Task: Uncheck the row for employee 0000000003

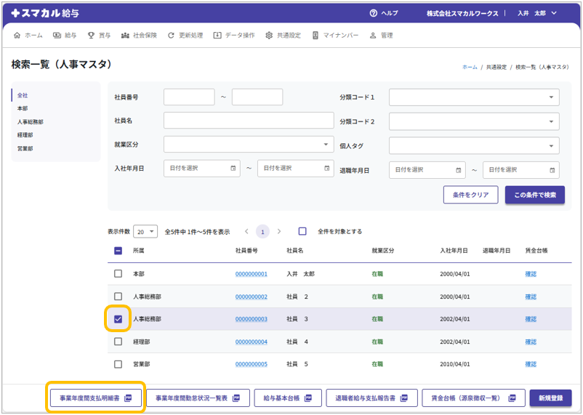Action: (x=118, y=319)
